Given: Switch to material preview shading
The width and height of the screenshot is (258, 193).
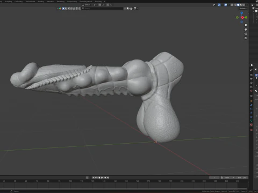Looking at the screenshot, I should [241, 5].
